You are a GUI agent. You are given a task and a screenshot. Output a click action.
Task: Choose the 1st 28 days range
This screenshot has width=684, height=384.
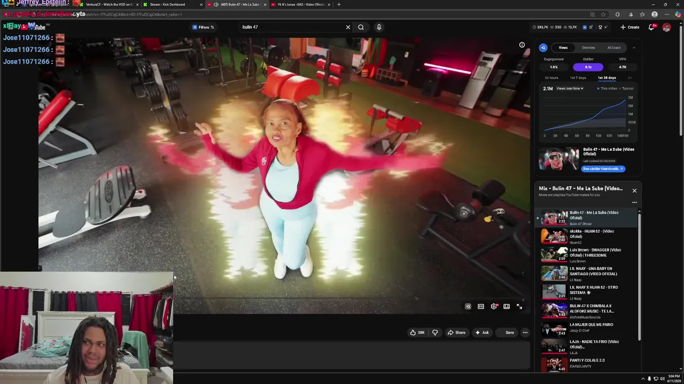[x=607, y=78]
